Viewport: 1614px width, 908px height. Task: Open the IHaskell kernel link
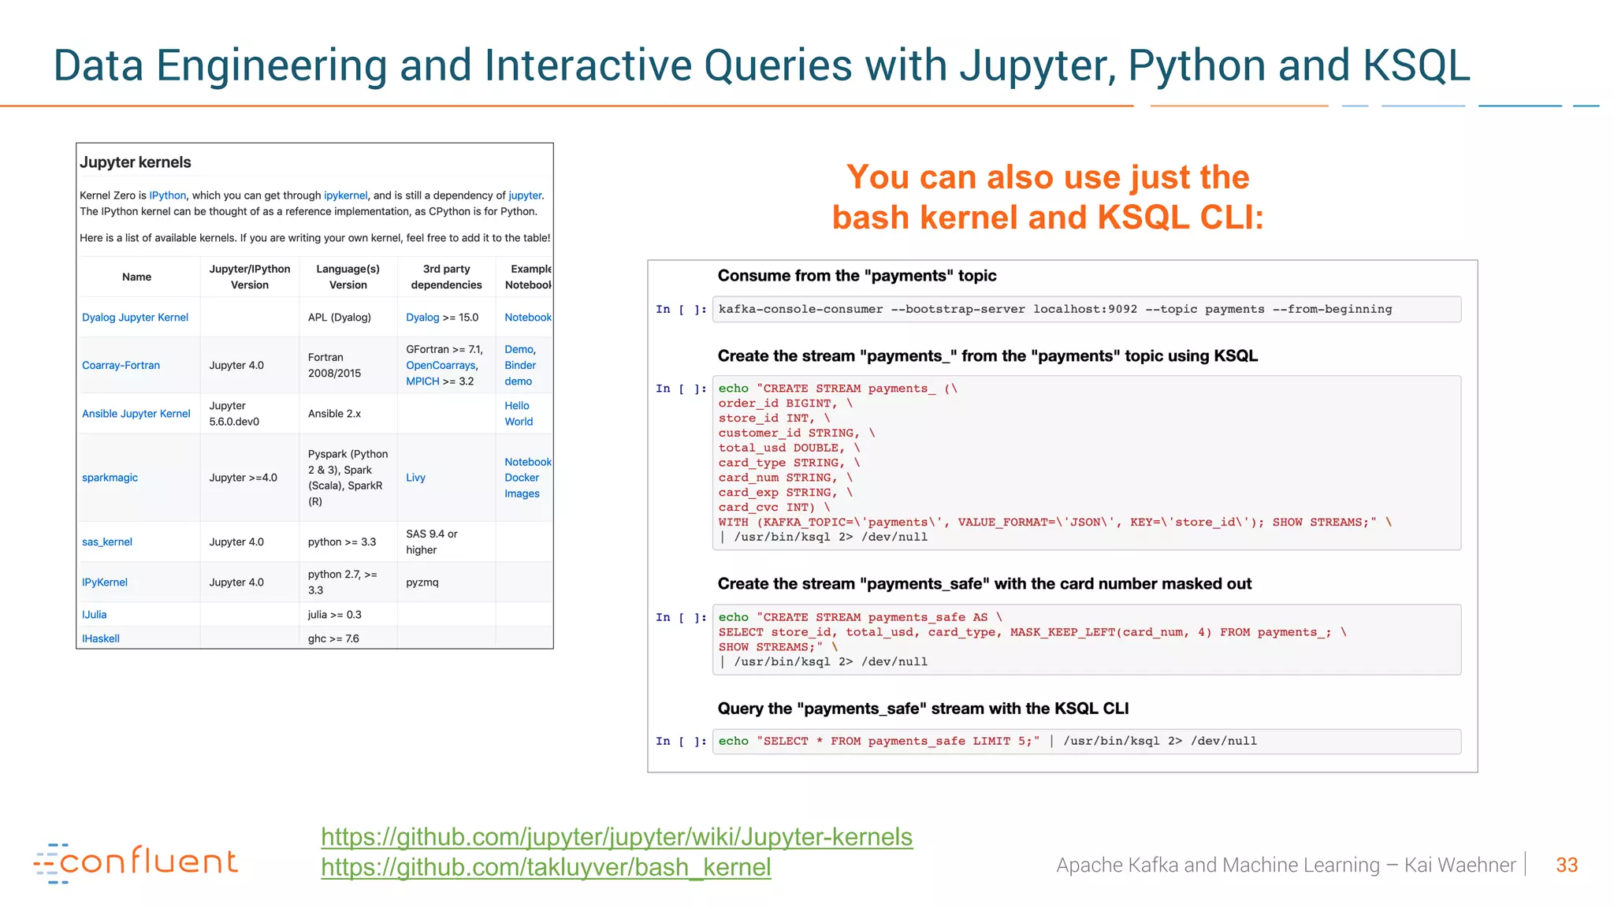point(100,638)
